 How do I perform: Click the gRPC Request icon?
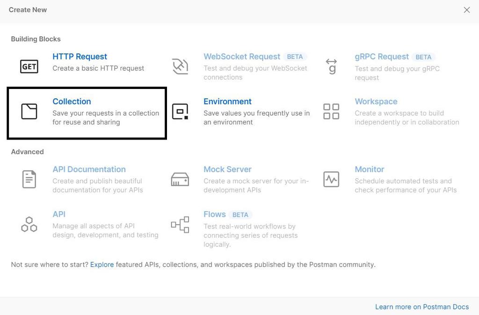[x=331, y=66]
